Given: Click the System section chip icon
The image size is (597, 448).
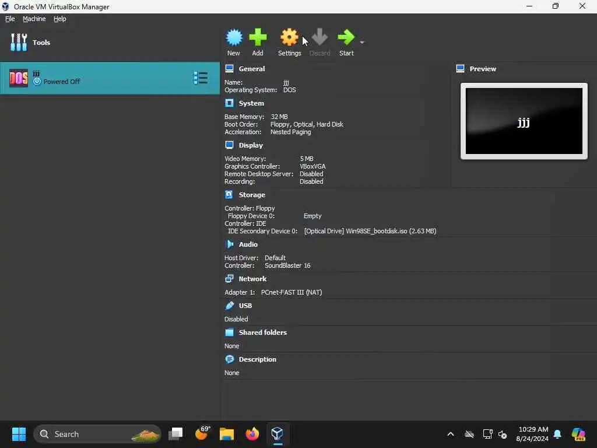Looking at the screenshot, I should point(229,103).
